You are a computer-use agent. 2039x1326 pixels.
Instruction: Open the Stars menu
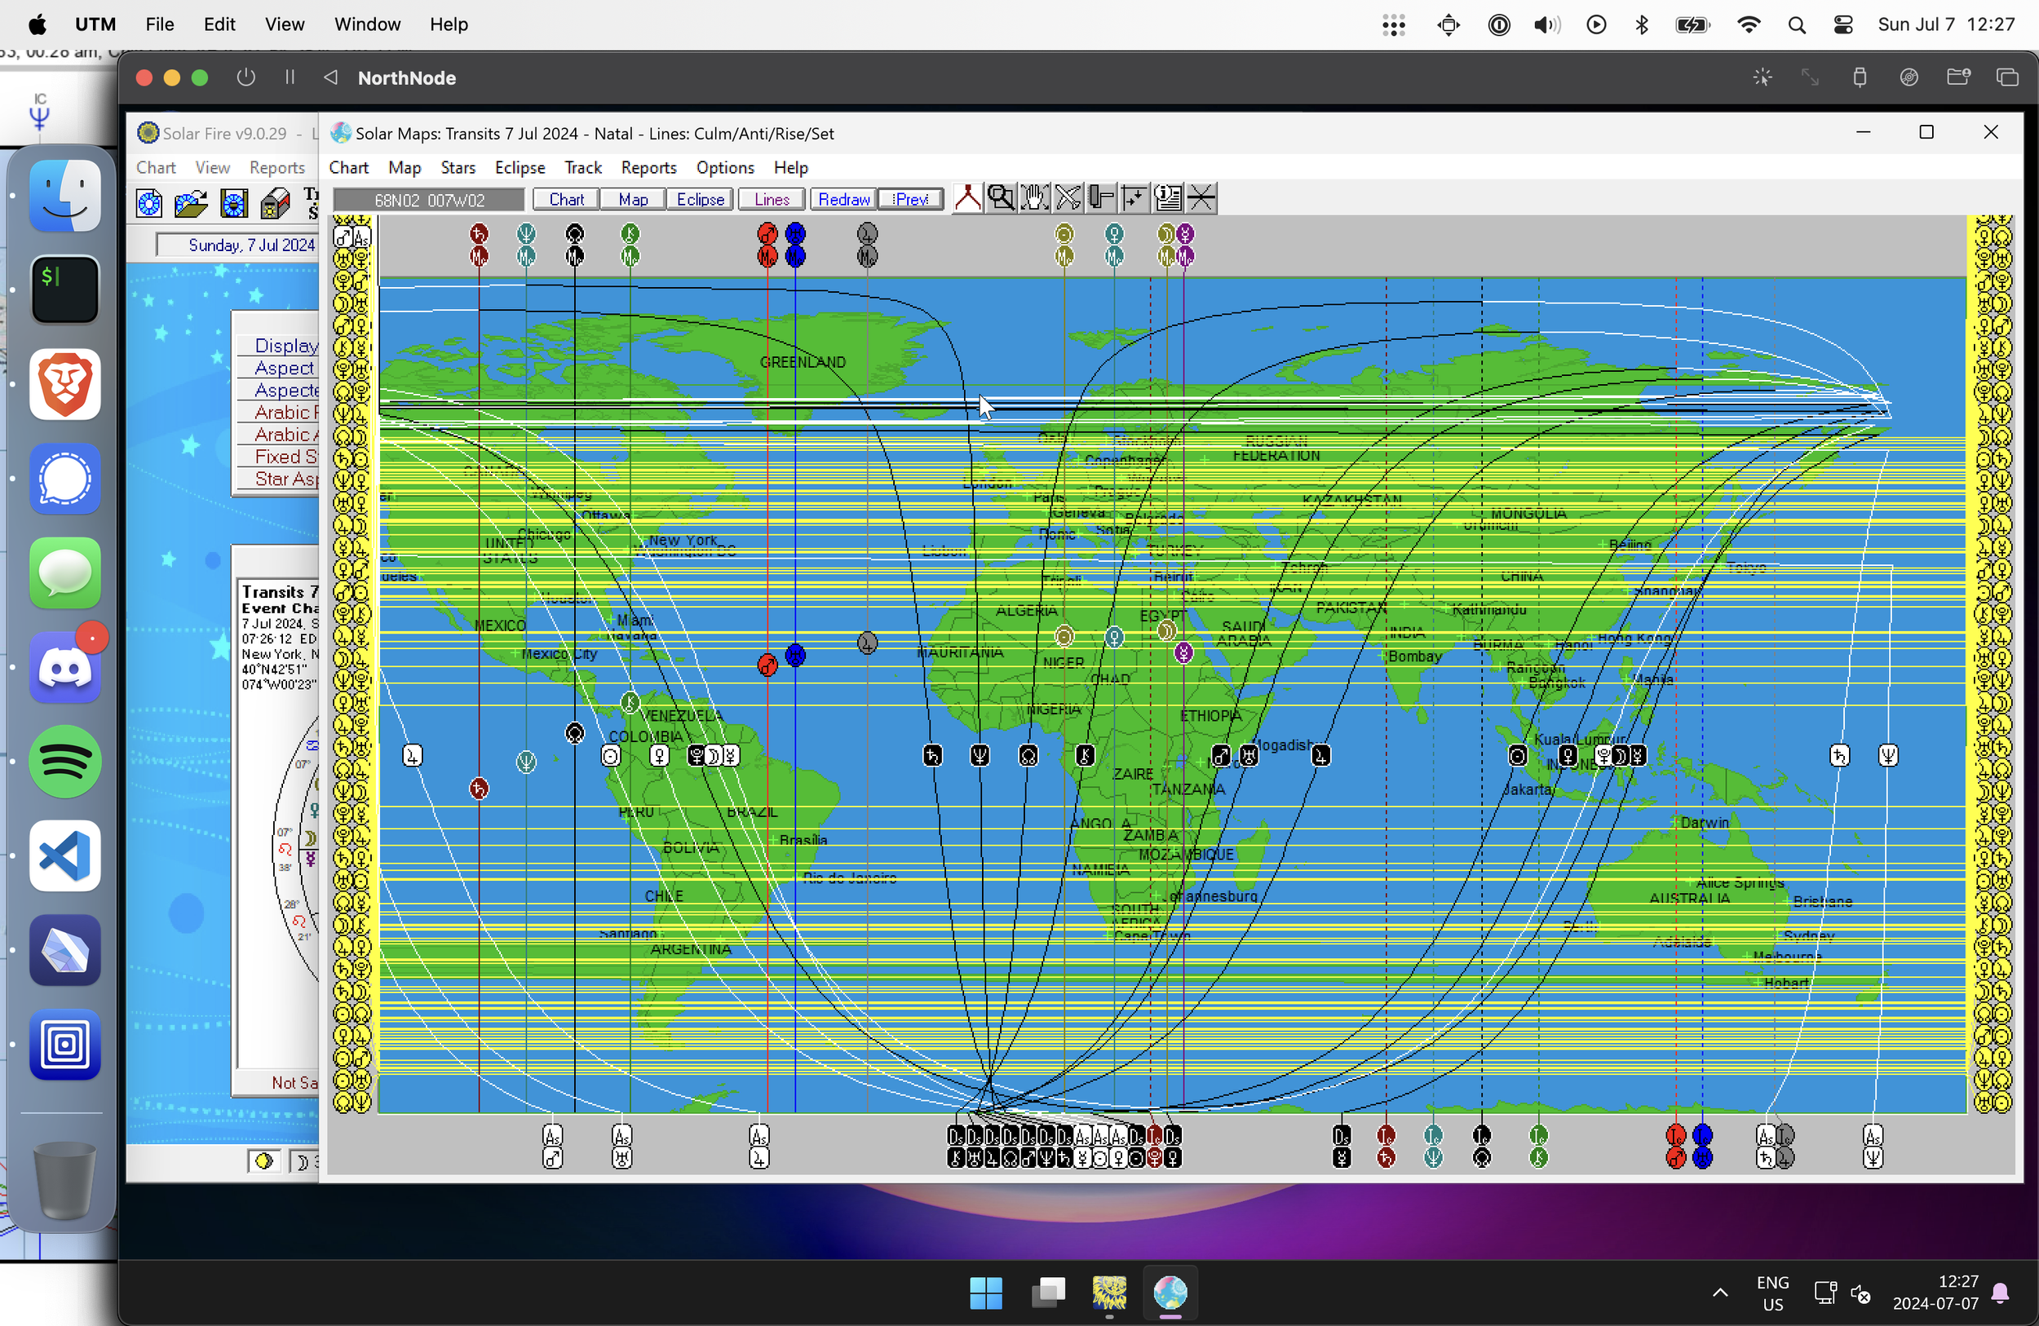point(458,167)
